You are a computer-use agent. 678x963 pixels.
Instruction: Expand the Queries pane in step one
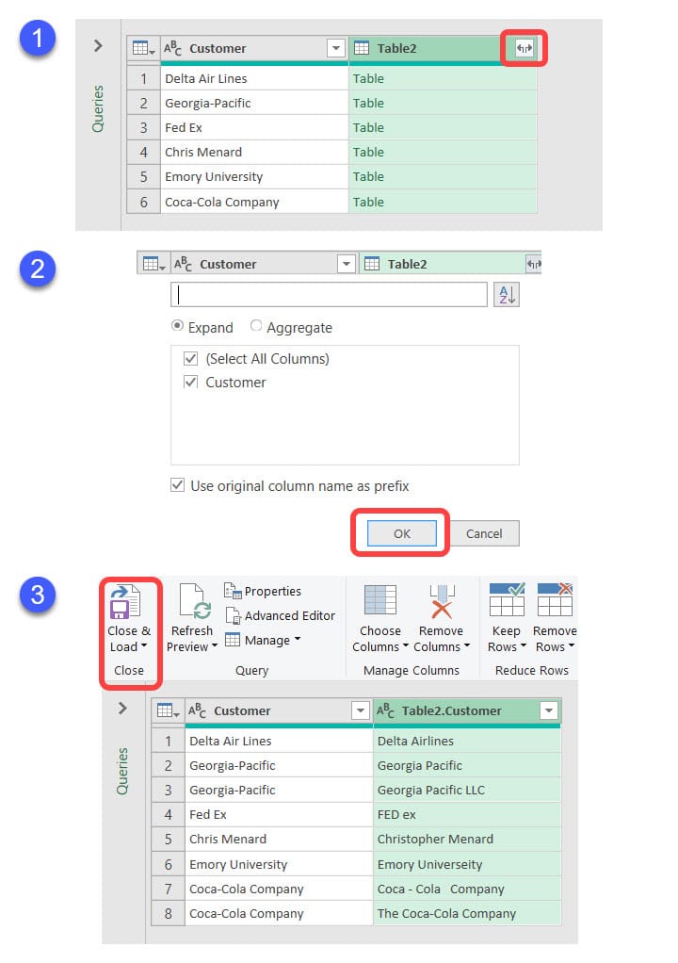(x=98, y=45)
